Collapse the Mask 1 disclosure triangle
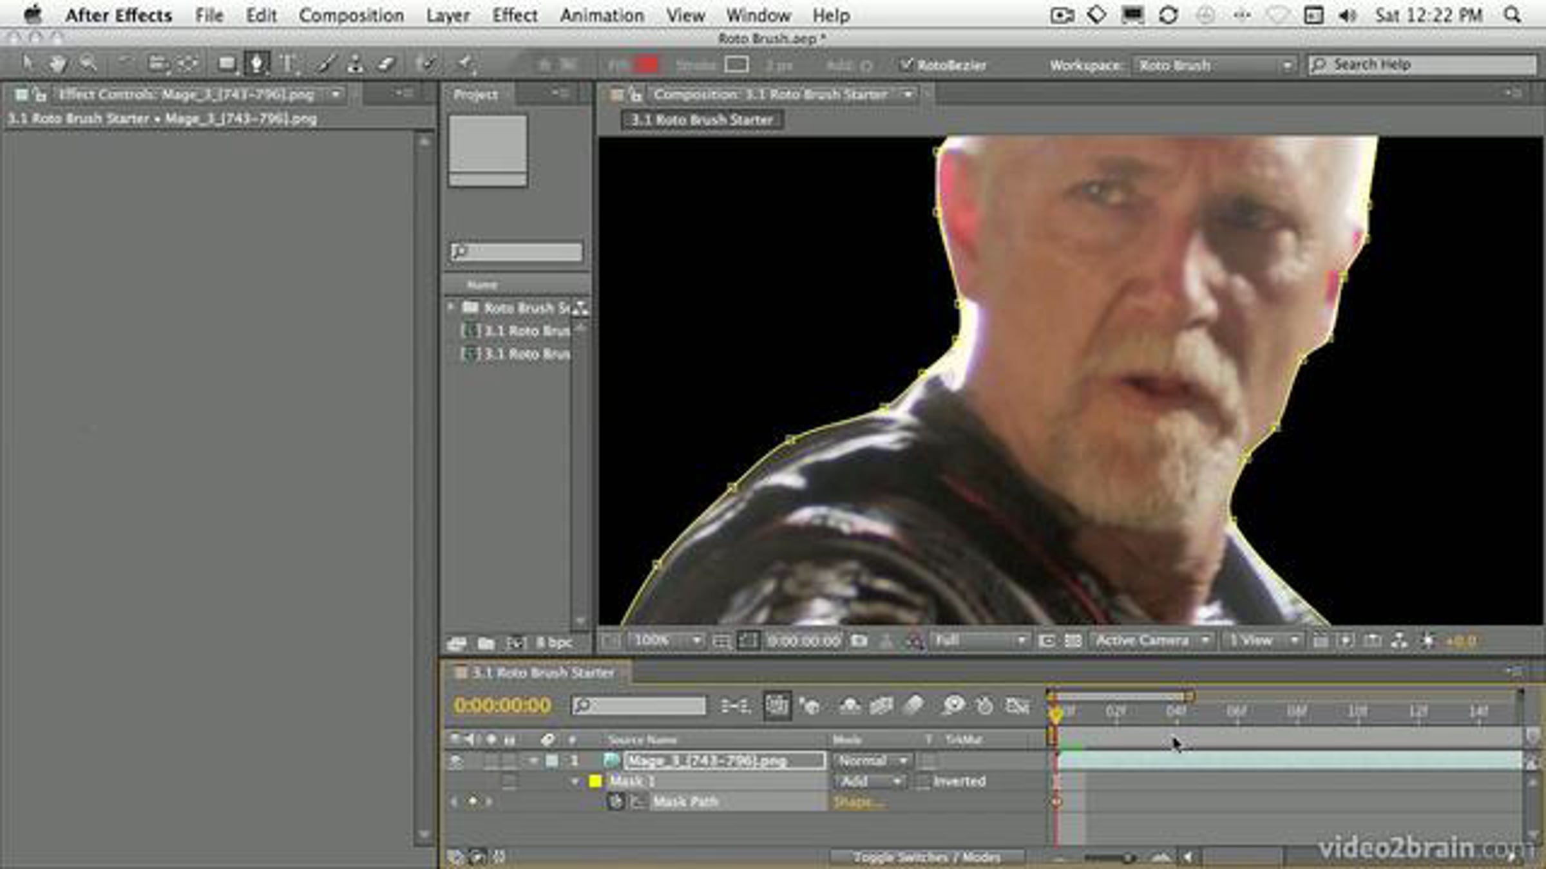 coord(575,781)
